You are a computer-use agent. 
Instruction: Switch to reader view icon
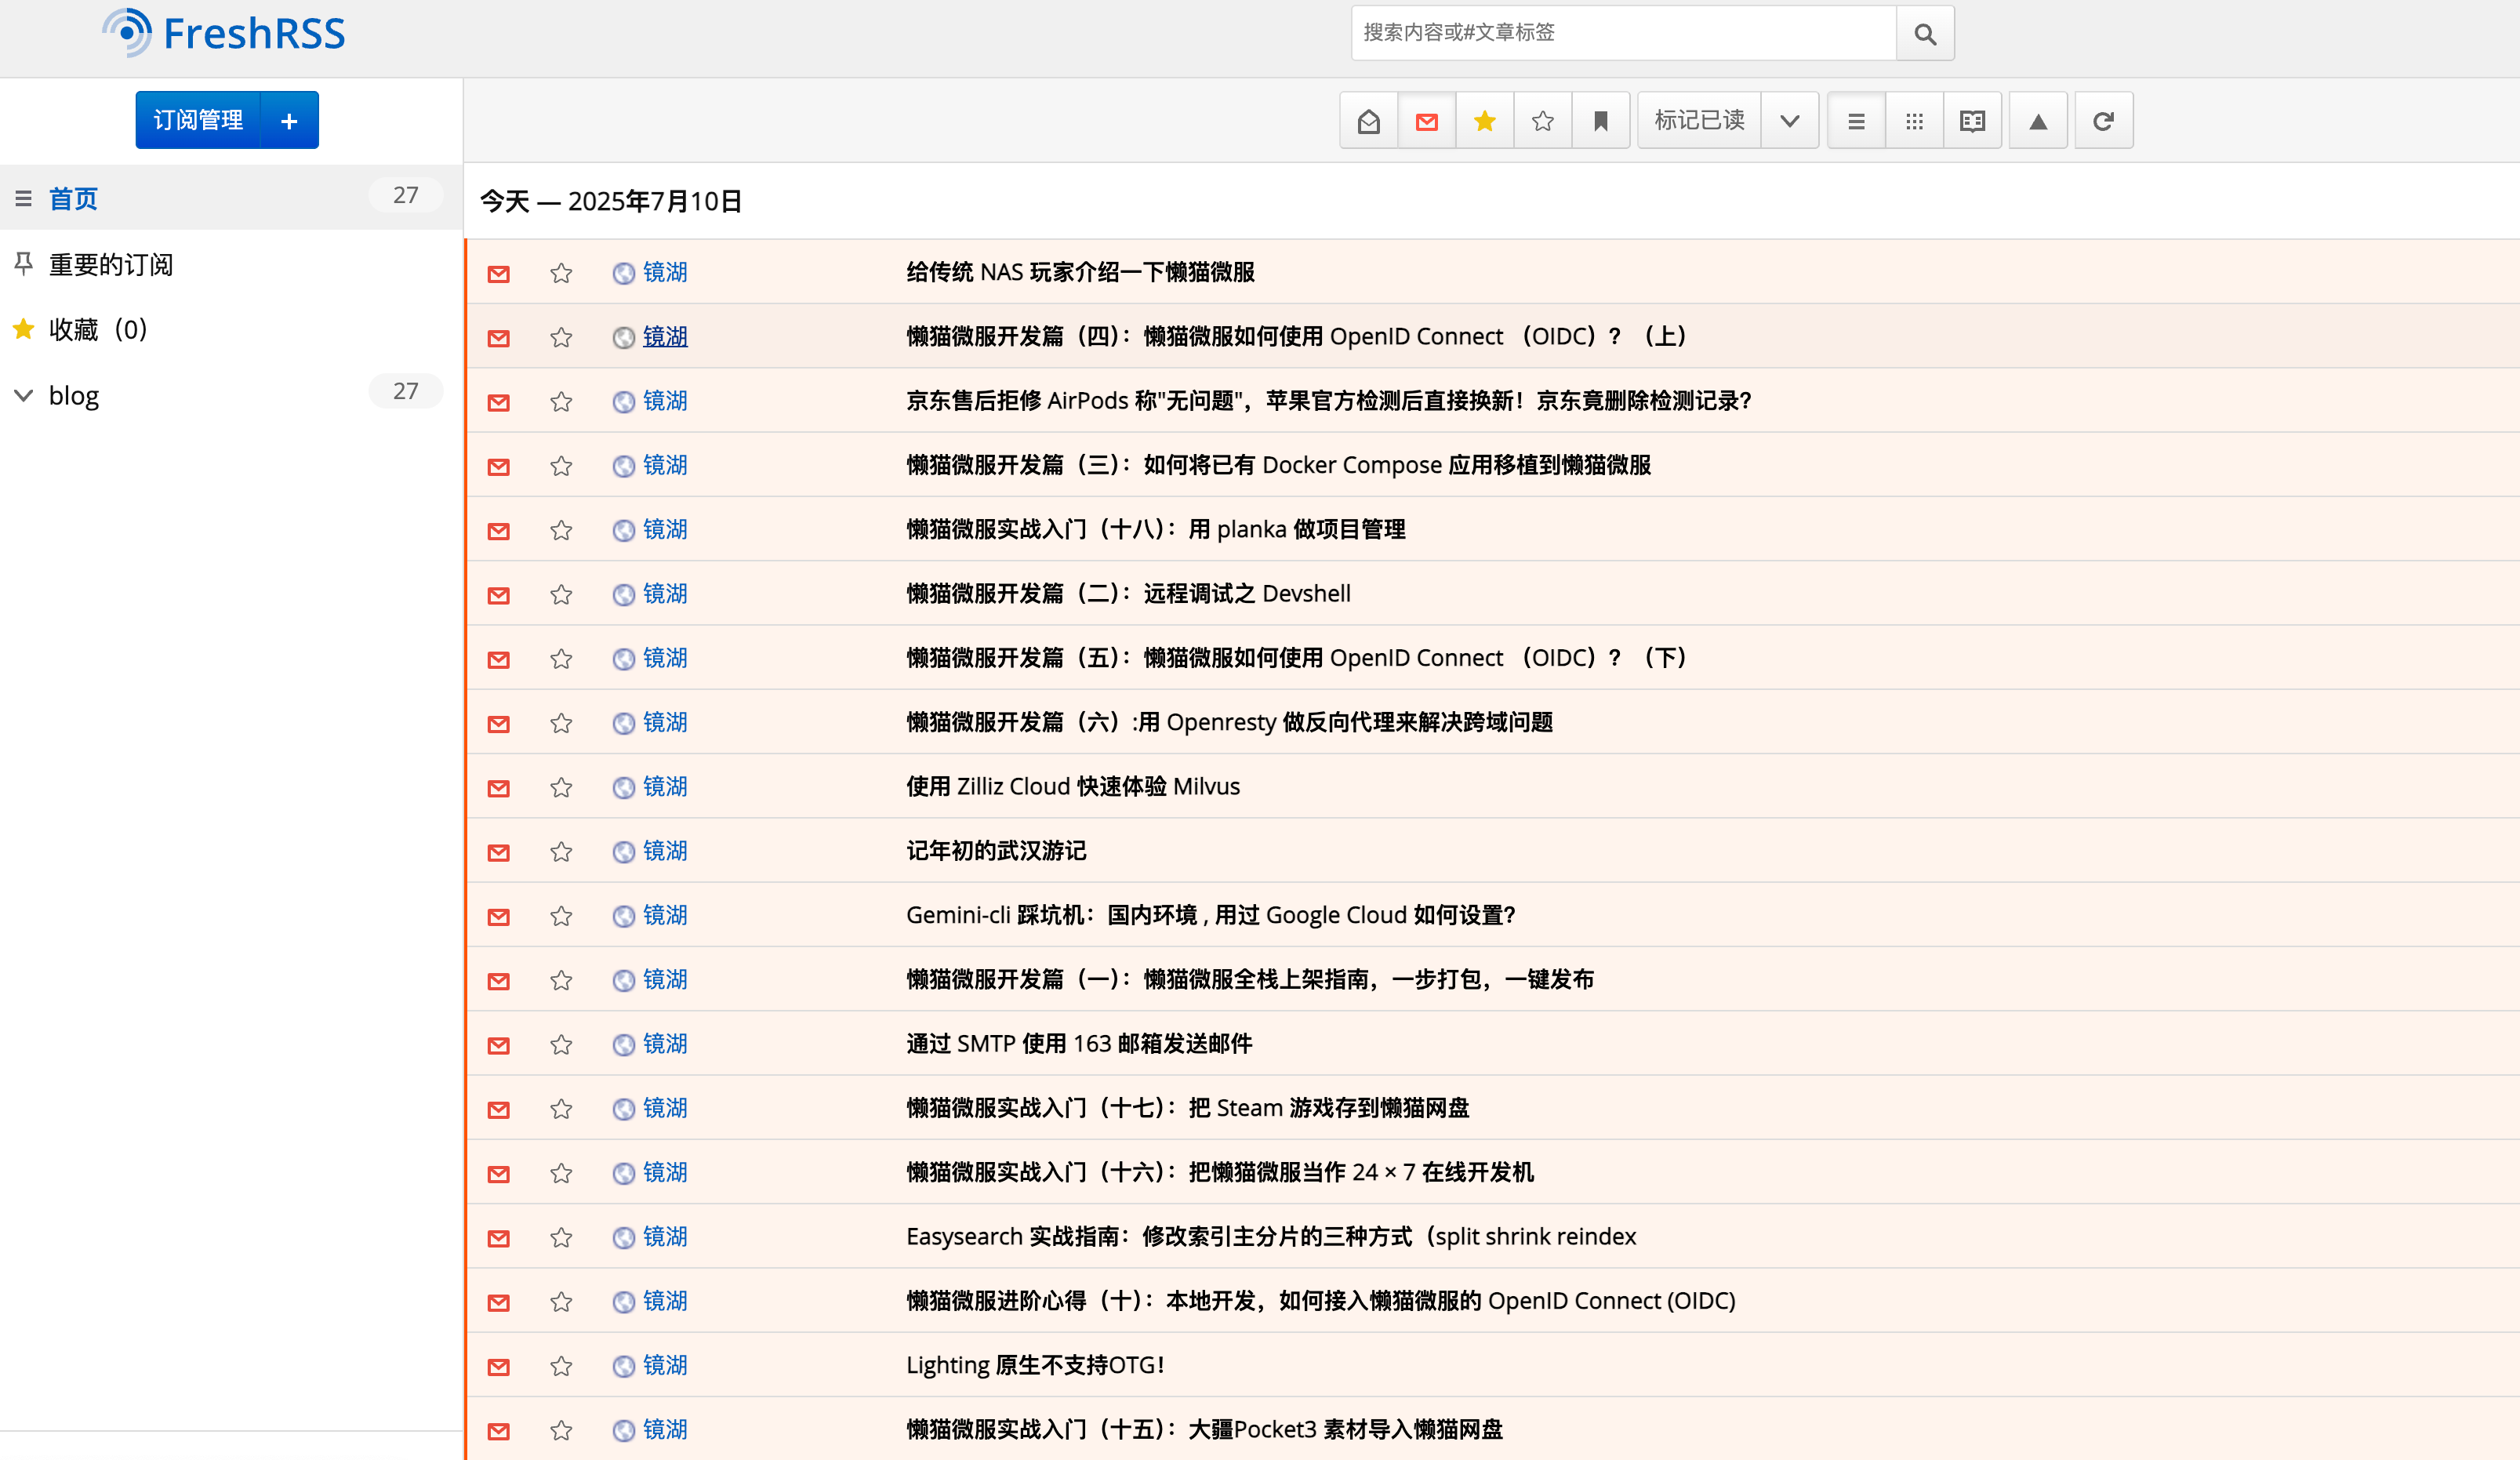(x=1972, y=121)
